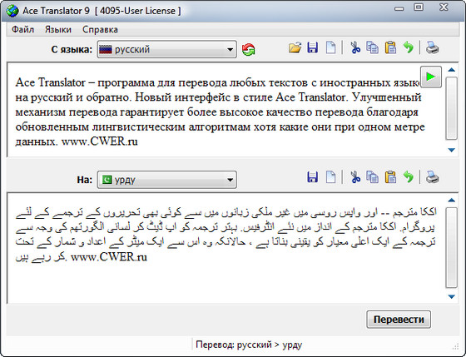
Task: Click the translation scrollbar down arrow
Action: pos(451,296)
